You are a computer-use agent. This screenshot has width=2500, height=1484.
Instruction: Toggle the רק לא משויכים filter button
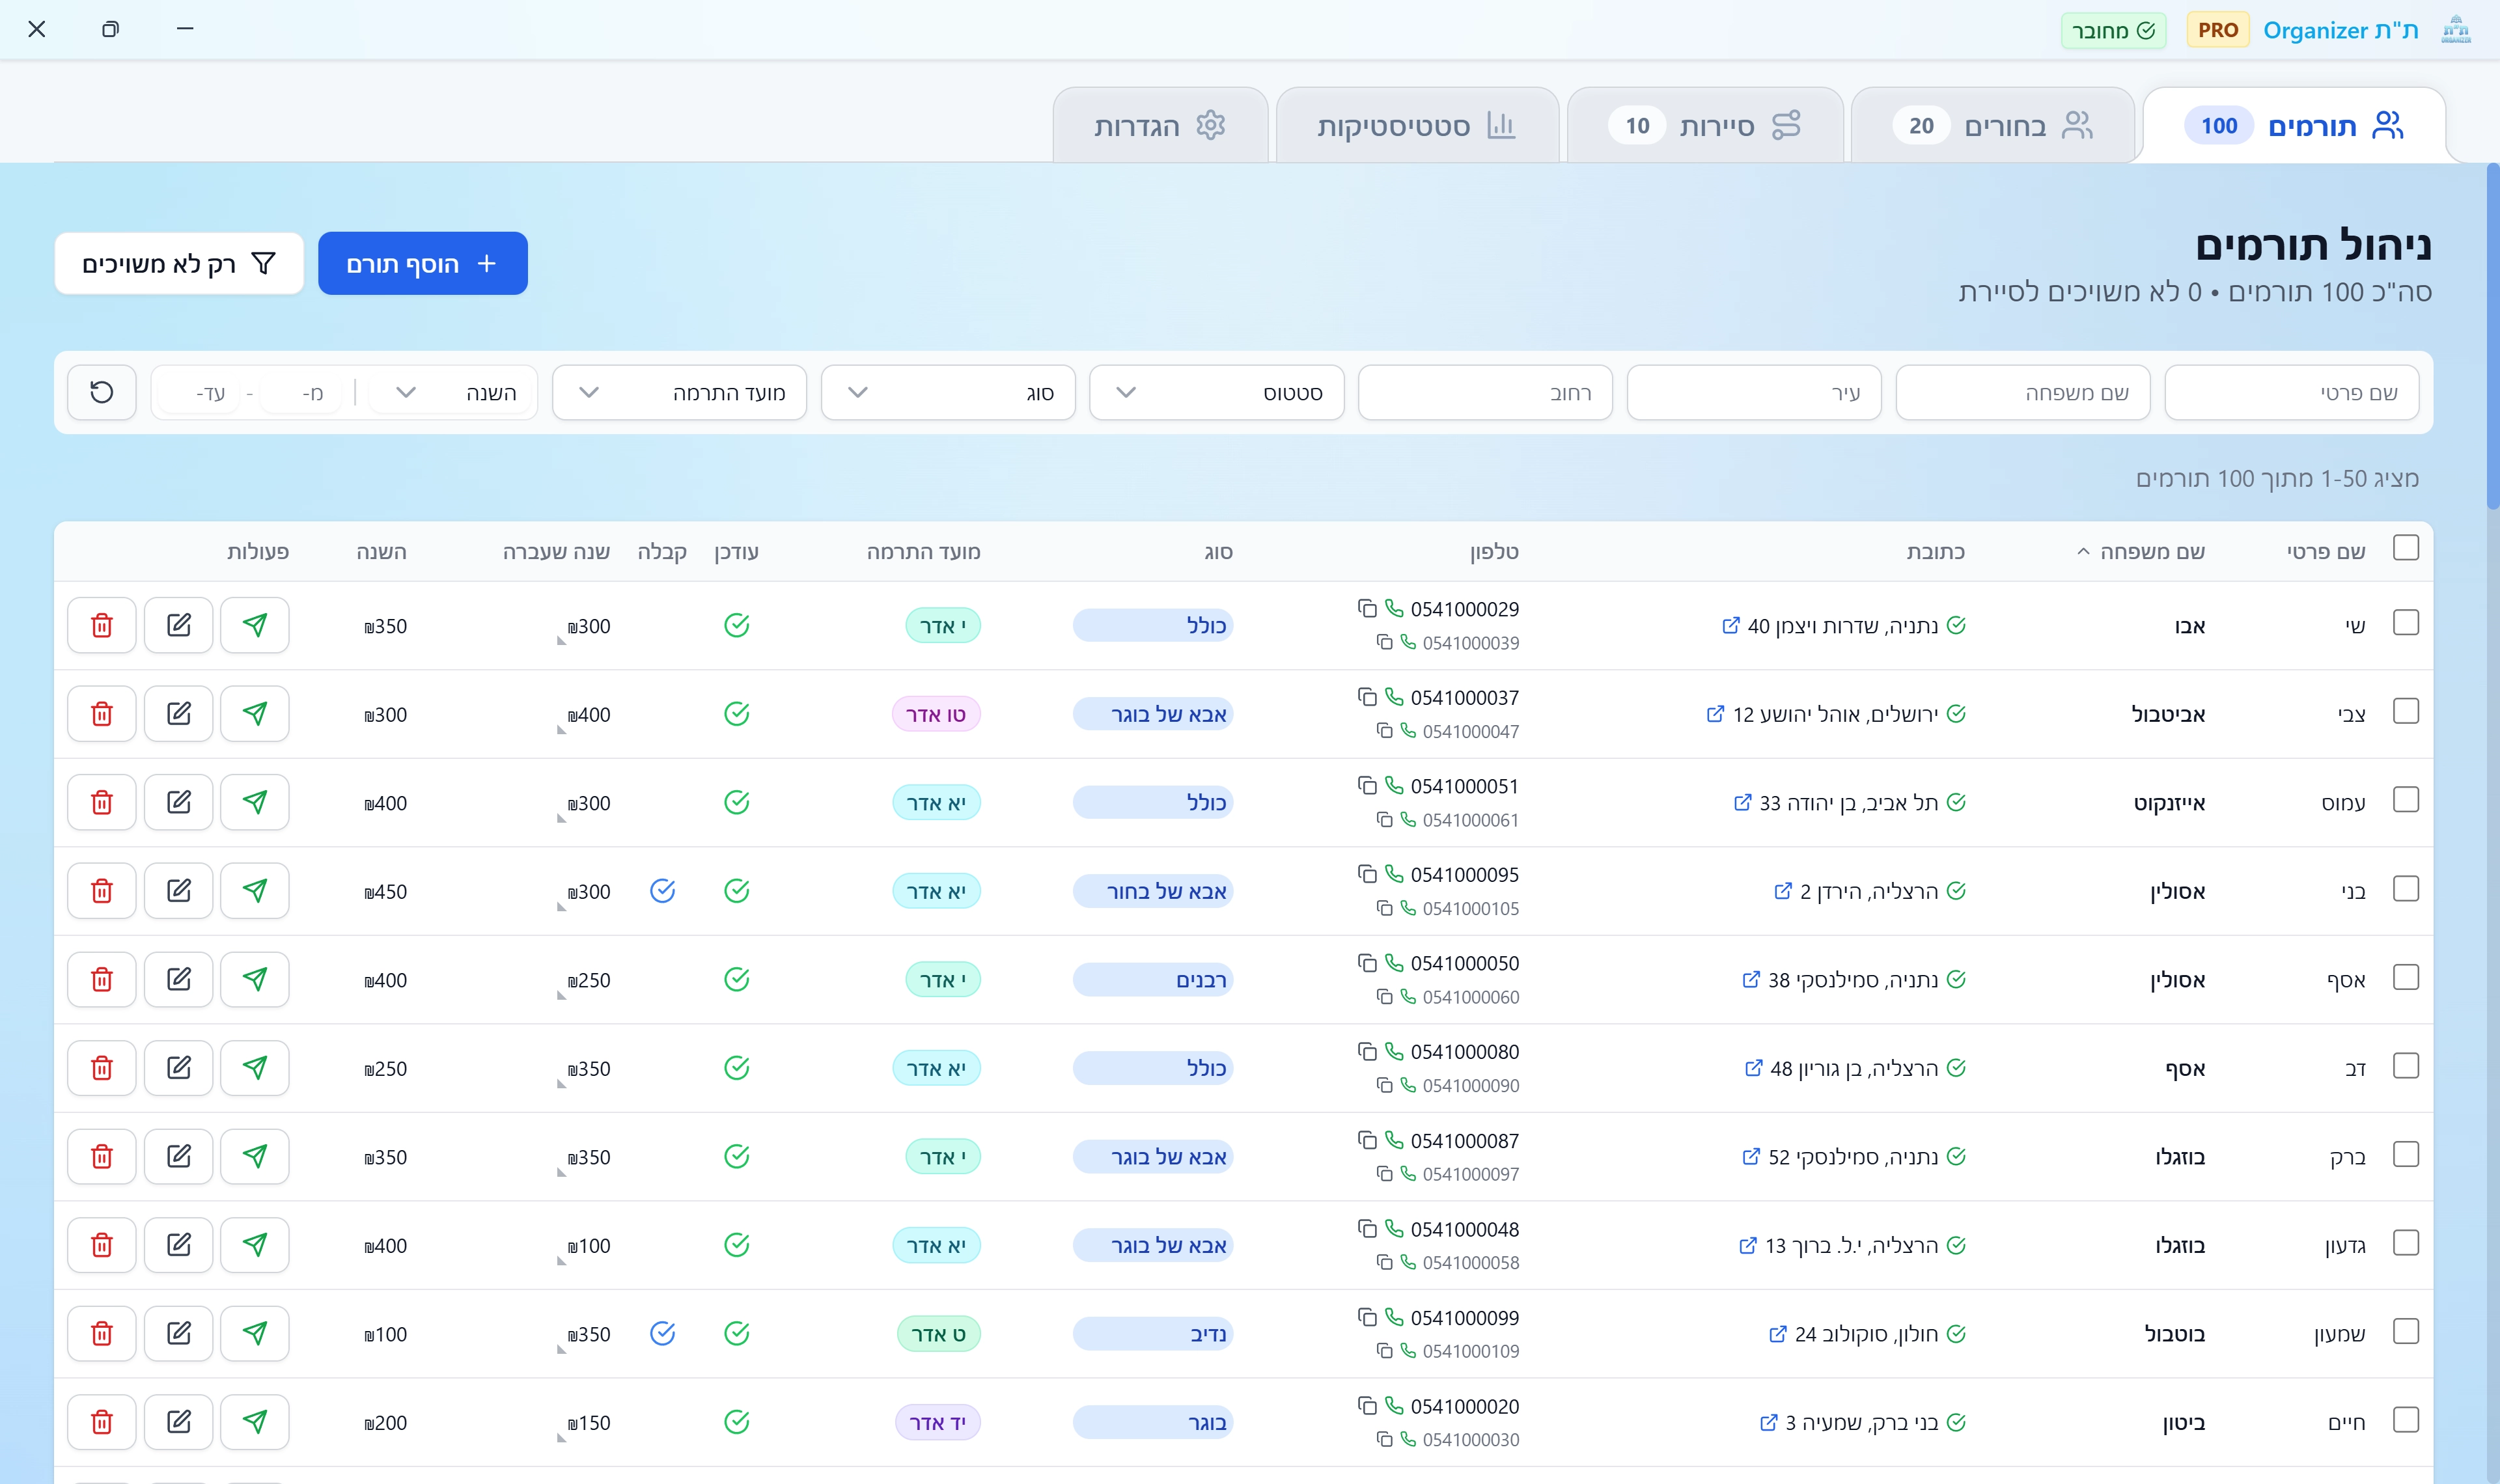[179, 264]
